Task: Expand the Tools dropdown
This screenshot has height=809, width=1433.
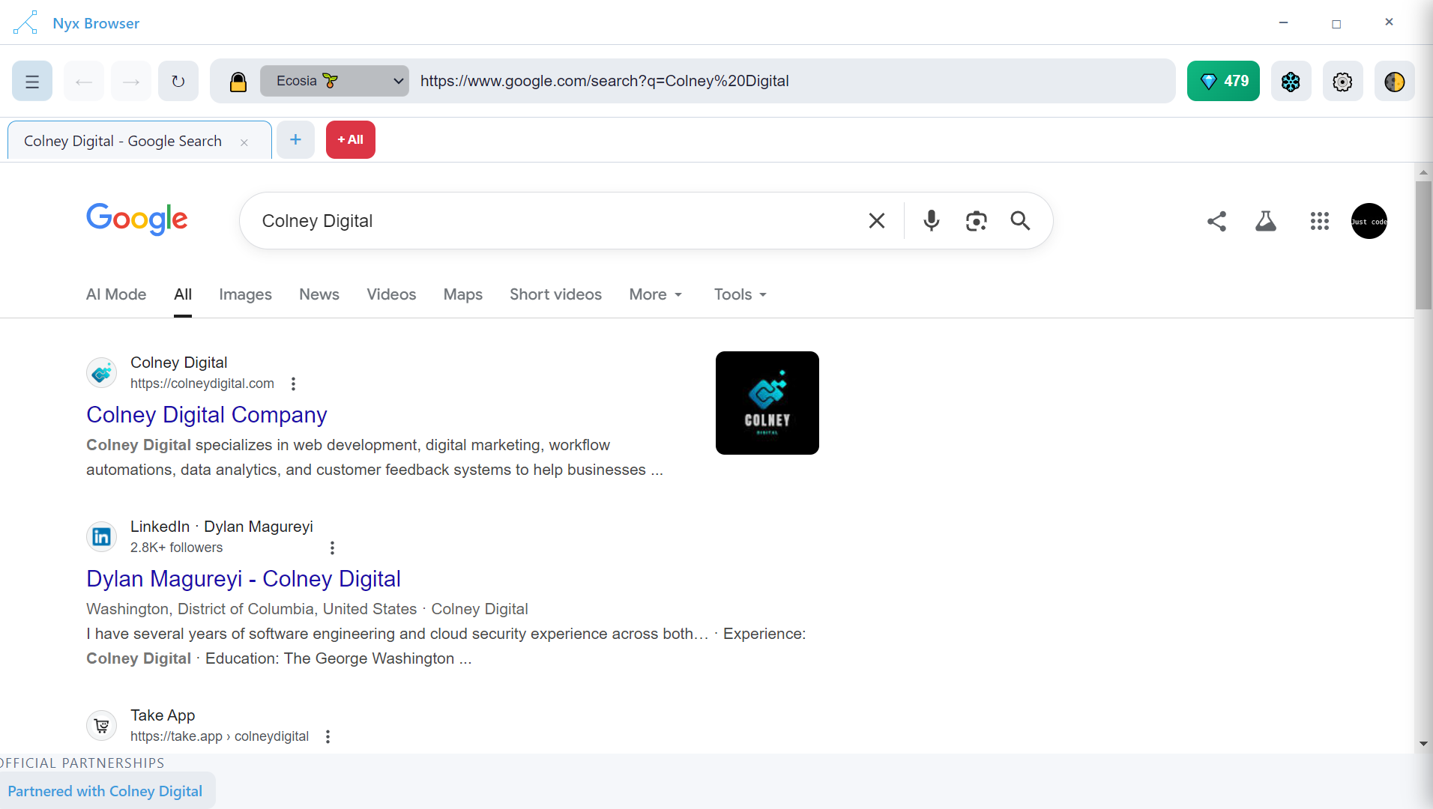Action: click(x=740, y=294)
